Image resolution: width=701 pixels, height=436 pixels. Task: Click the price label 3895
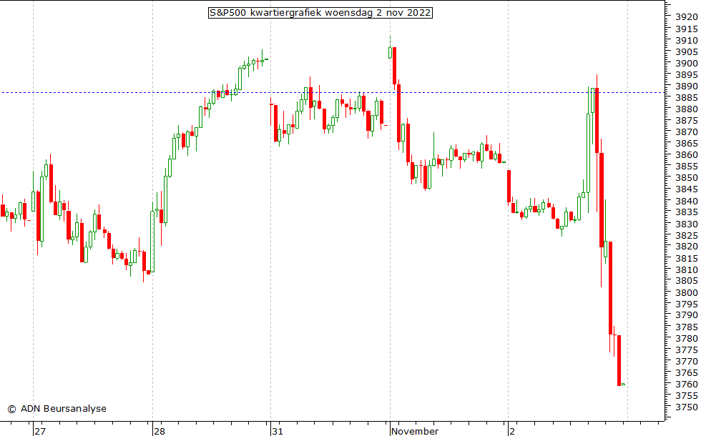tap(686, 74)
